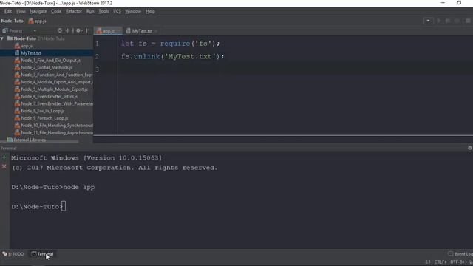This screenshot has width=473, height=266.
Task: Open the Refactor menu
Action: tap(74, 11)
